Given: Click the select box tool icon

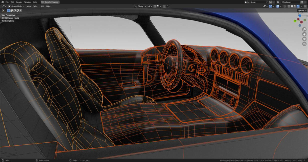Looking at the screenshot, I should pos(4,10).
